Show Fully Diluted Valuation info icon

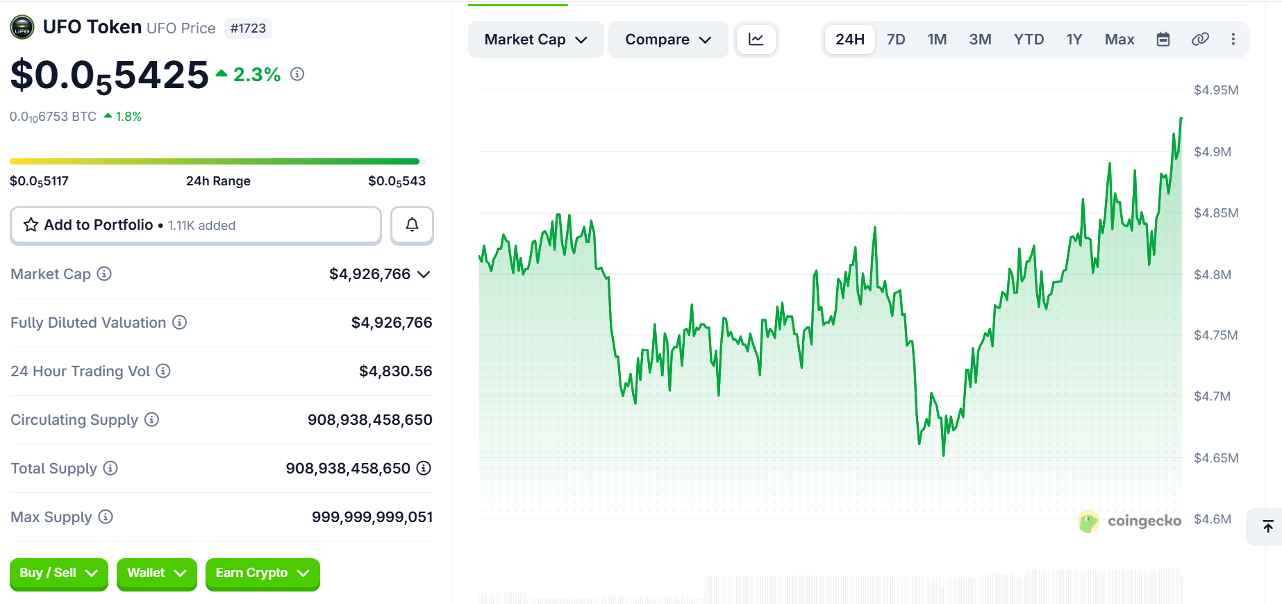click(x=180, y=322)
